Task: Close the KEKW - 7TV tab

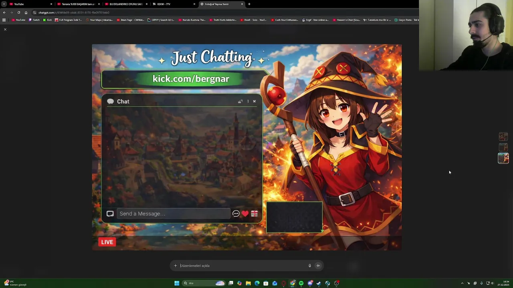Action: 194,4
